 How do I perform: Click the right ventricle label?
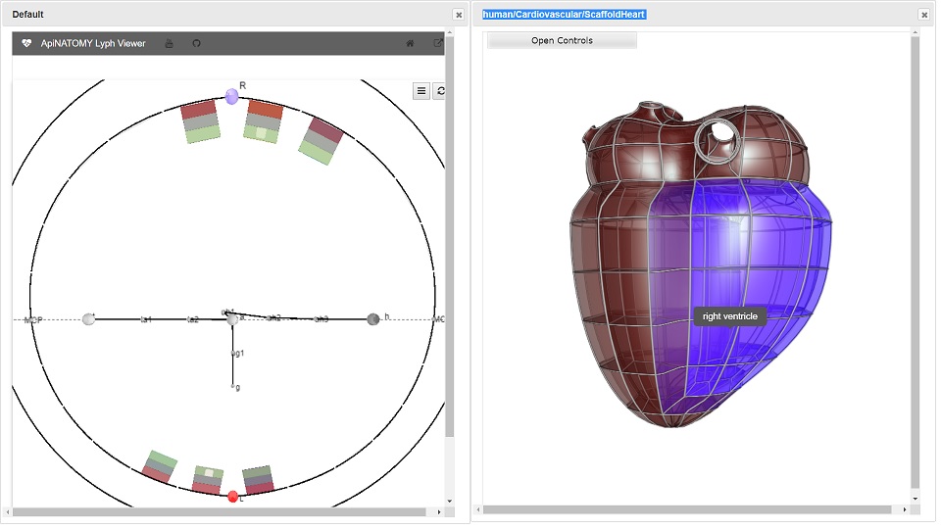pyautogui.click(x=729, y=316)
